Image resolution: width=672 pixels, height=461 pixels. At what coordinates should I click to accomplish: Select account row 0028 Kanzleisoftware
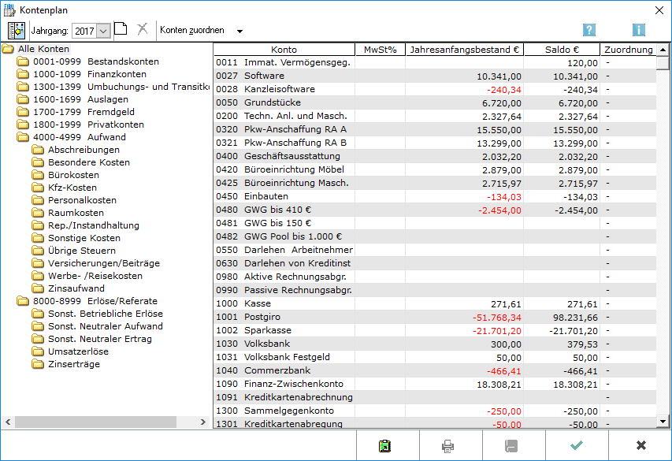[x=435, y=89]
